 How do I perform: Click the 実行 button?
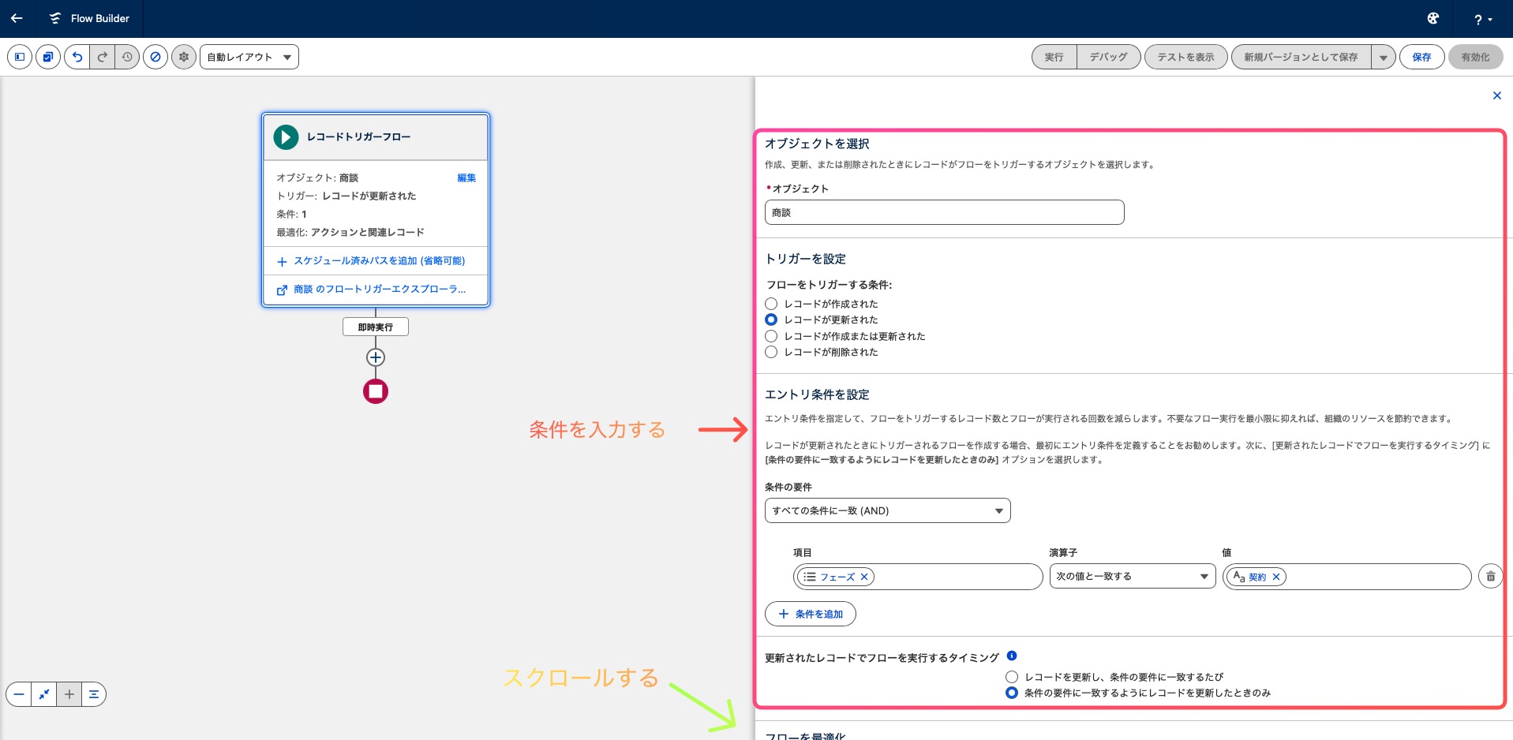(1054, 57)
